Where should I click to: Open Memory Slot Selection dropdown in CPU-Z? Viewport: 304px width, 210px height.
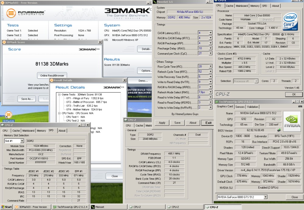click(22, 141)
